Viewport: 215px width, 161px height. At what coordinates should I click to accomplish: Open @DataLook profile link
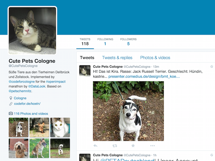(37, 86)
